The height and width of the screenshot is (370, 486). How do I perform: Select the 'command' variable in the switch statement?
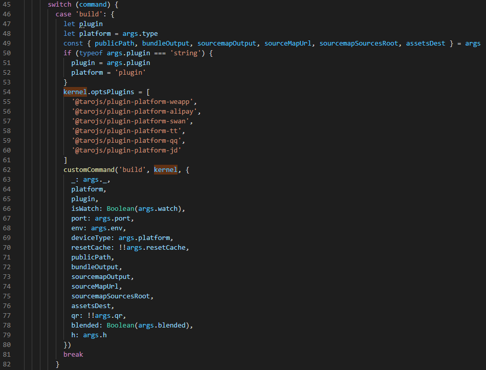coord(93,5)
